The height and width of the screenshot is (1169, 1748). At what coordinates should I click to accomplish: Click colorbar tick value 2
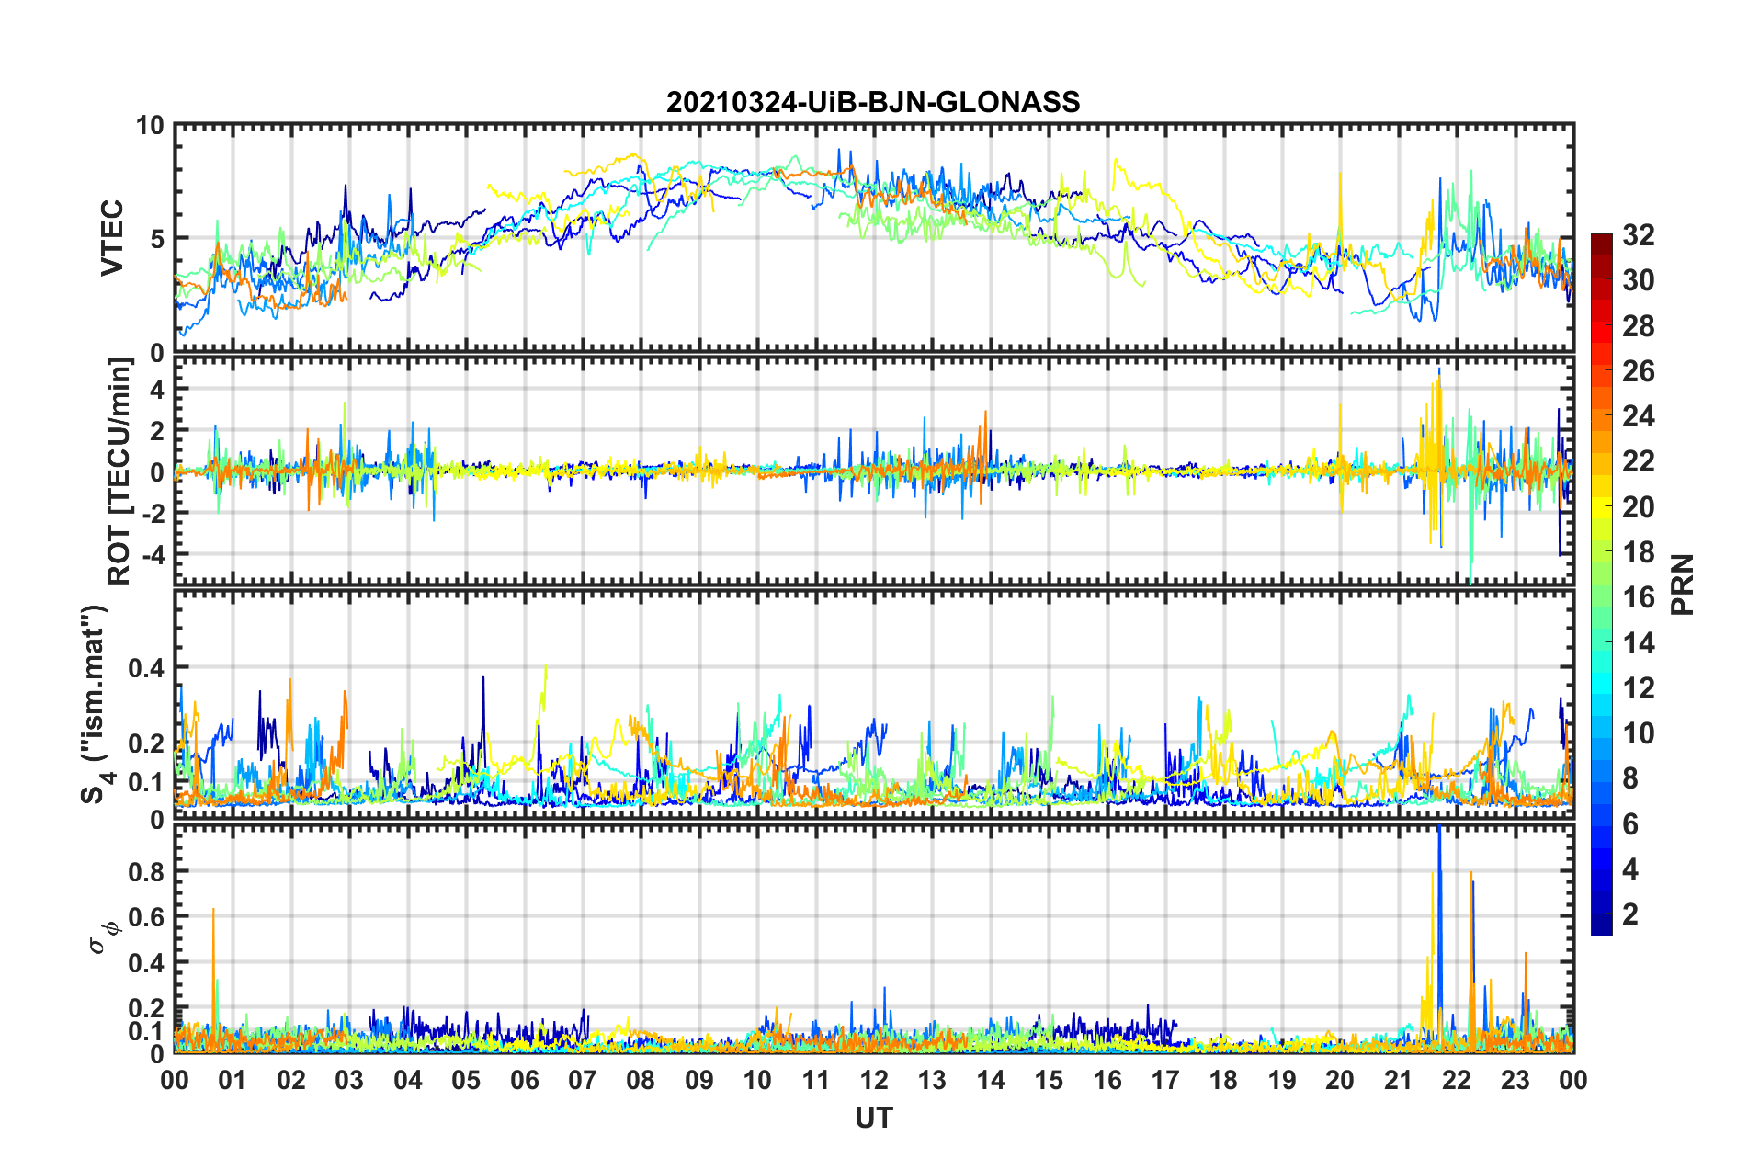point(1630,914)
